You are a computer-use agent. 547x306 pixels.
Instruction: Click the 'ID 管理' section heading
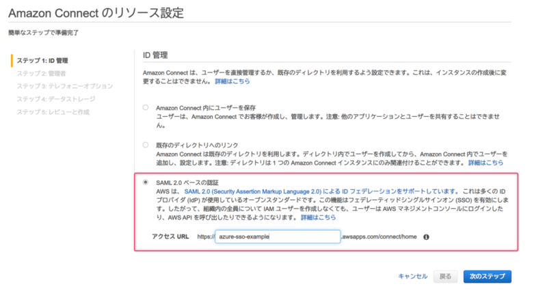pyautogui.click(x=155, y=55)
